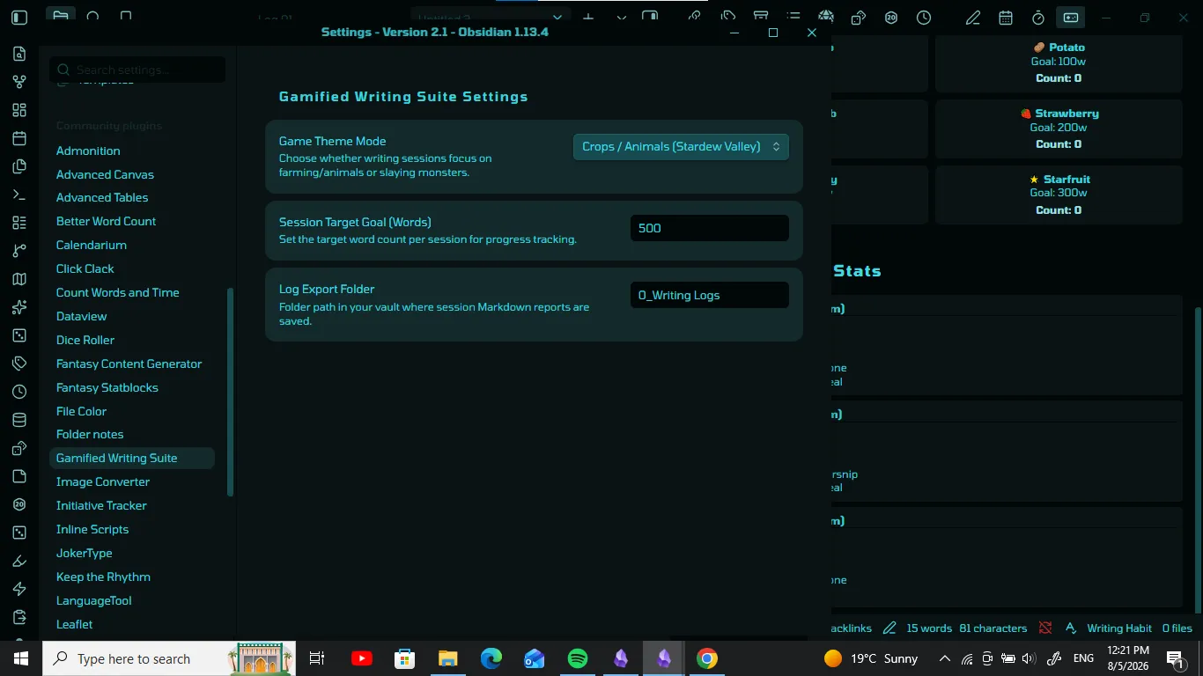Select Gamified Writing Suite settings tab

132,458
